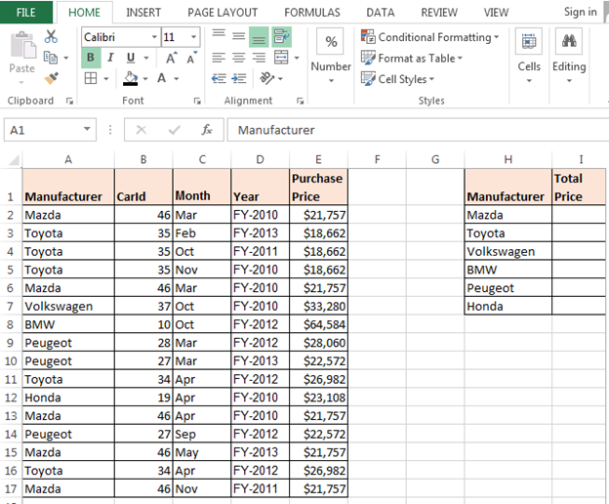Screen dimensions: 609x504
Task: Expand the Name Box dropdown arrow
Action: tap(87, 129)
